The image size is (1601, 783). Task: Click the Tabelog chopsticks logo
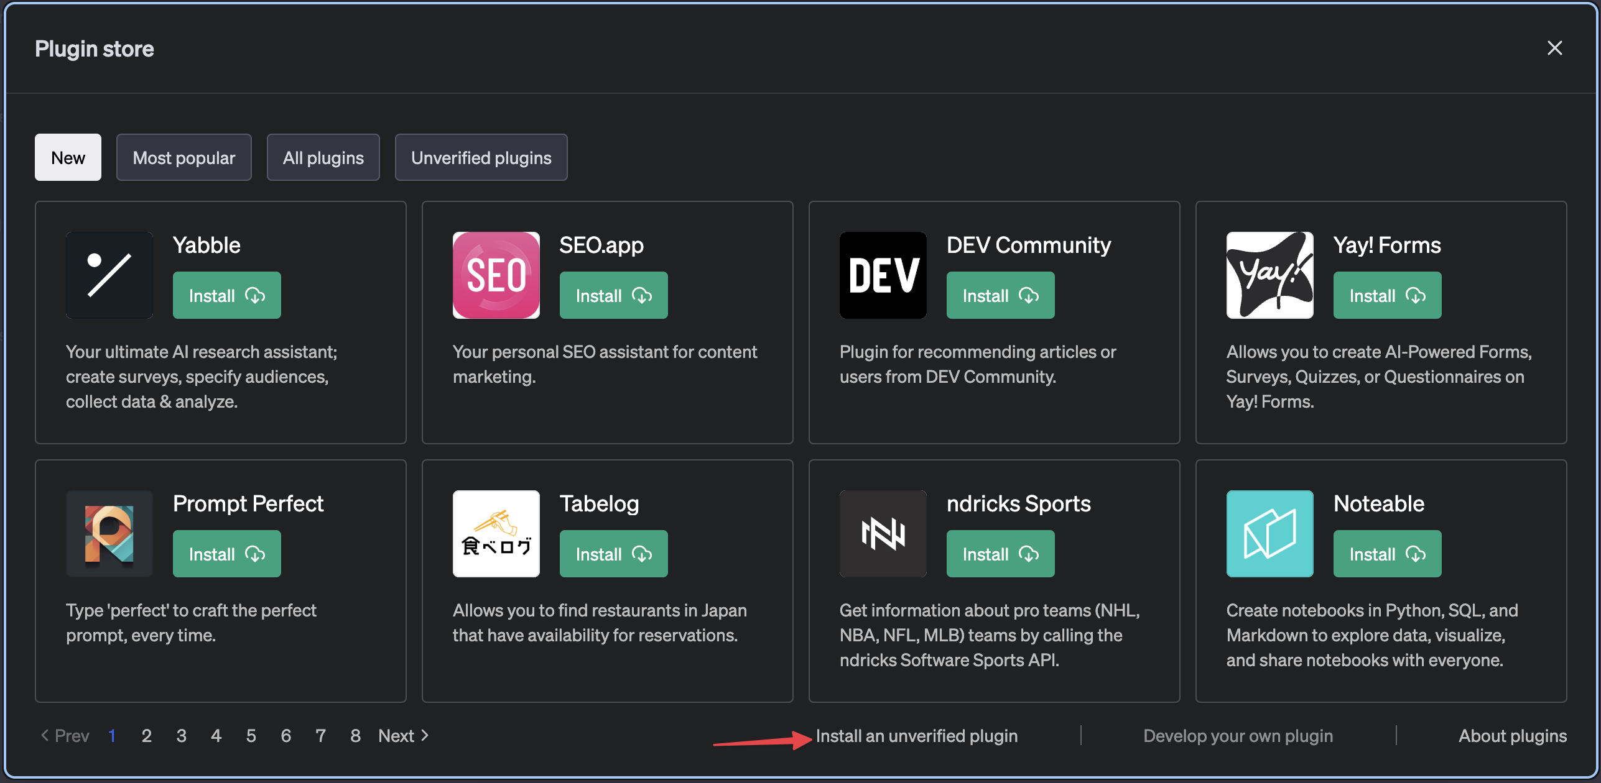496,533
